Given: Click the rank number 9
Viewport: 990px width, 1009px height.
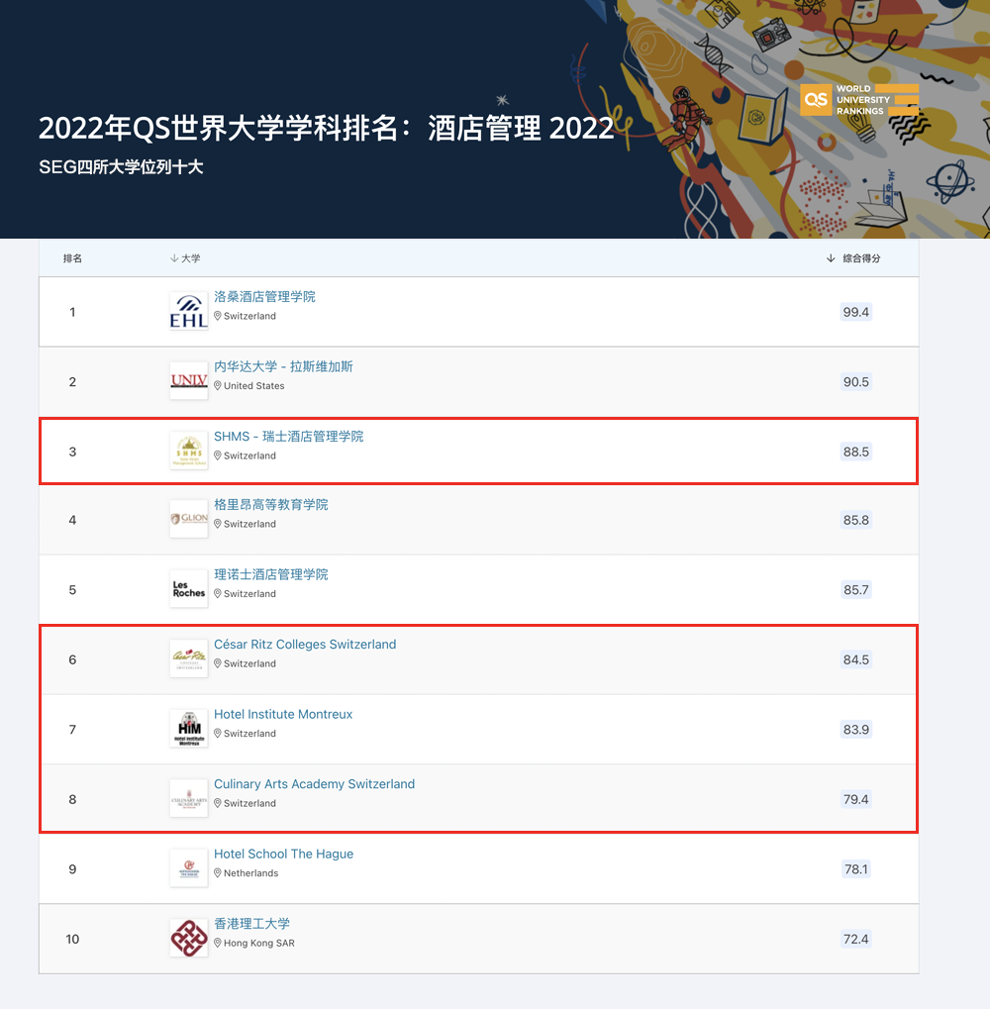Looking at the screenshot, I should point(72,869).
